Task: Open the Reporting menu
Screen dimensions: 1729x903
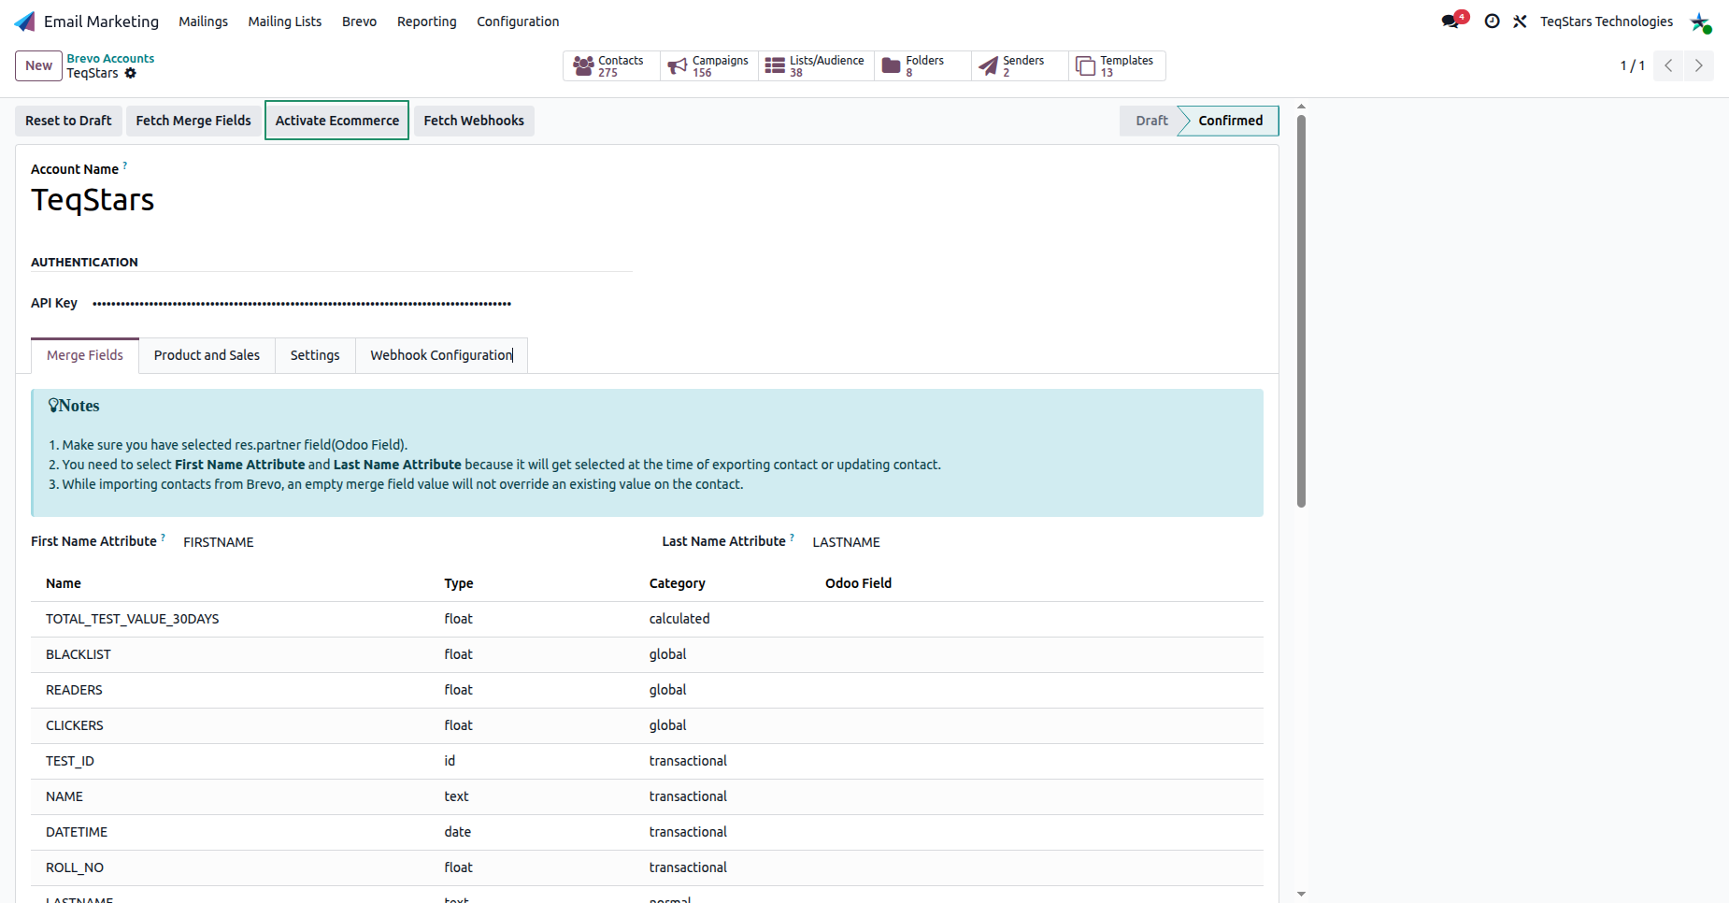Action: (x=426, y=21)
